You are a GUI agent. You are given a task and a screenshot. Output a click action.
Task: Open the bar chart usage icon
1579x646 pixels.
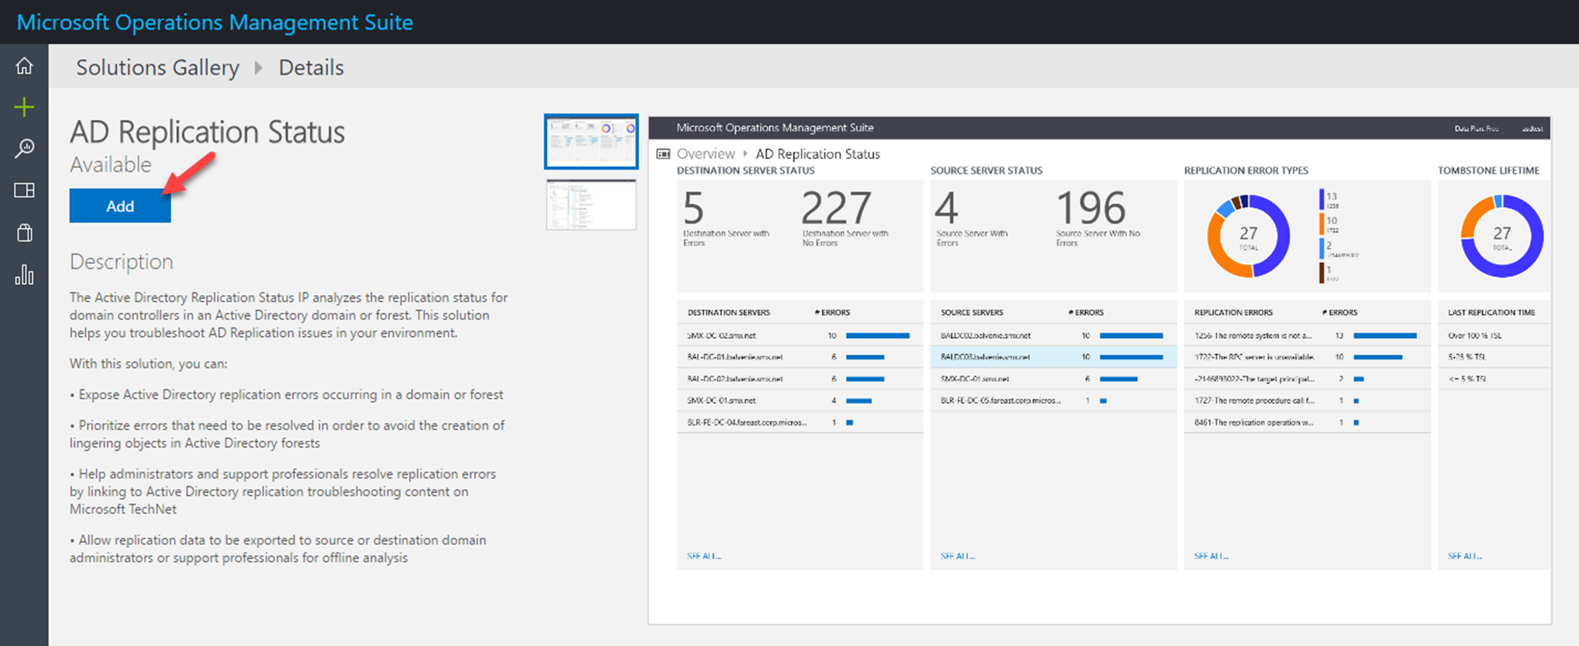(24, 274)
